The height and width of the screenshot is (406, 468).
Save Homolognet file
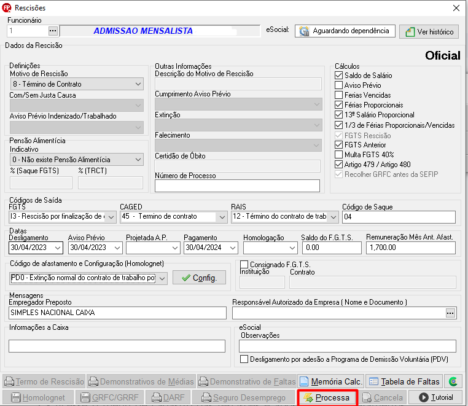click(x=38, y=397)
